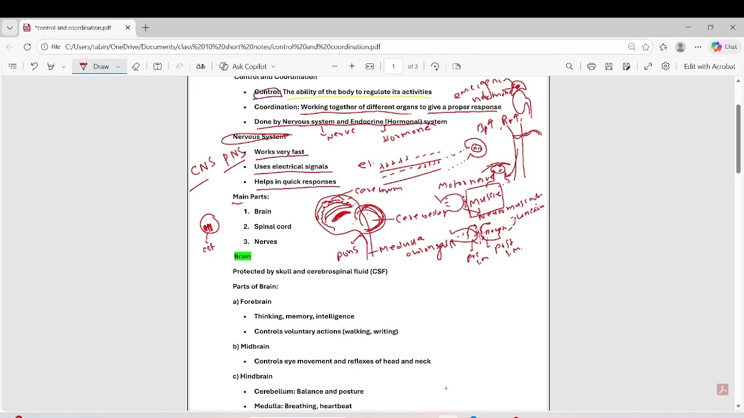Screen dimensions: 744x418
Task: Click the address bar zoom indicator
Action: coord(632,47)
